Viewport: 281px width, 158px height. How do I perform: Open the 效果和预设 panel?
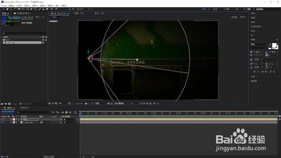(256, 26)
